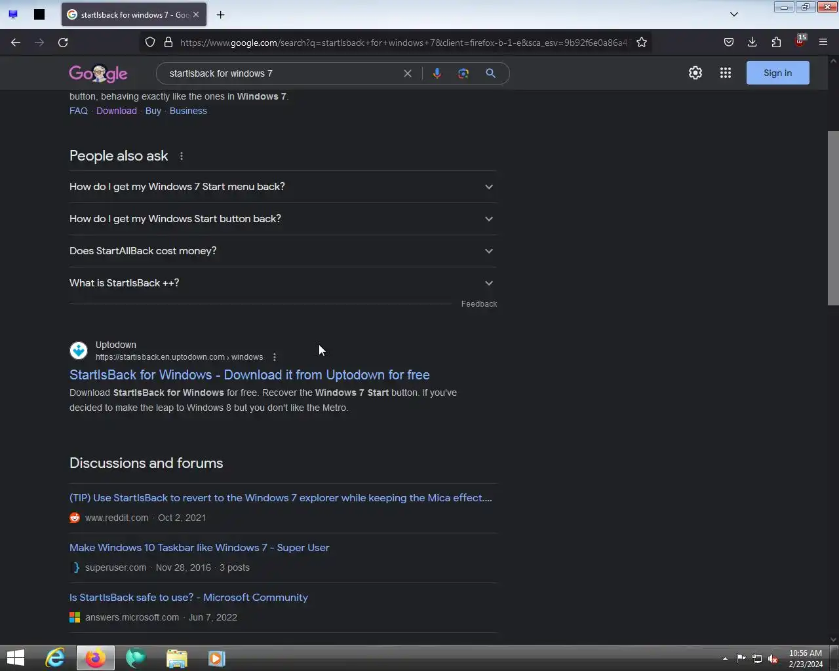This screenshot has height=671, width=839.
Task: Open the site security shield icon
Action: tap(150, 43)
